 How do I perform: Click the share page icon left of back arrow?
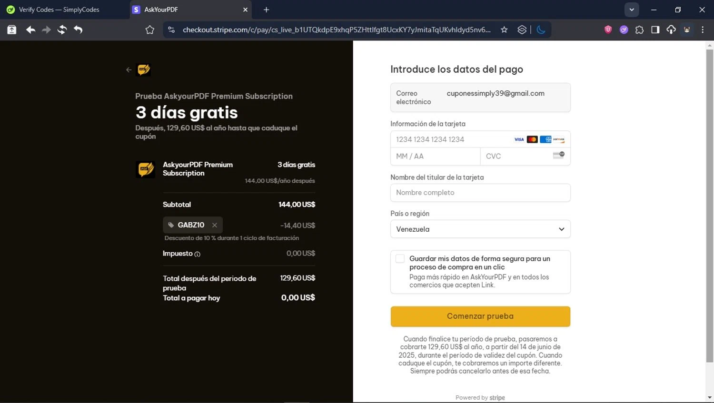[11, 30]
